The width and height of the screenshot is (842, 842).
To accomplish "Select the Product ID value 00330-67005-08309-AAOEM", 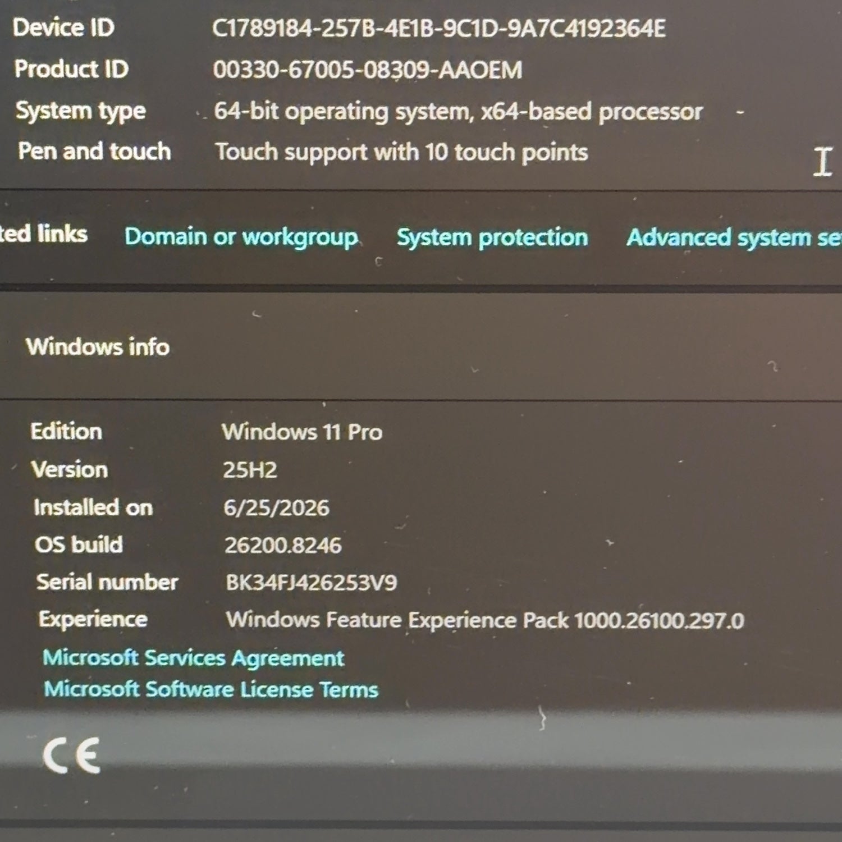I will click(368, 70).
